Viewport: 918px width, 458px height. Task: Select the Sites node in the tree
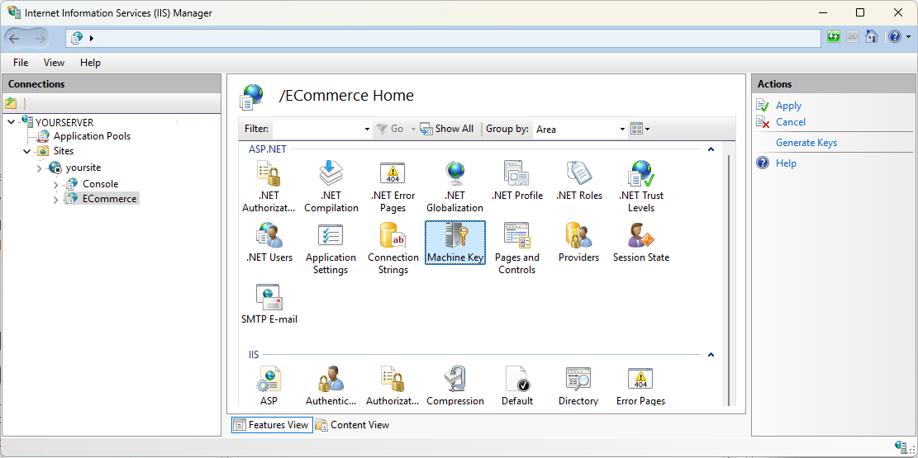(64, 151)
